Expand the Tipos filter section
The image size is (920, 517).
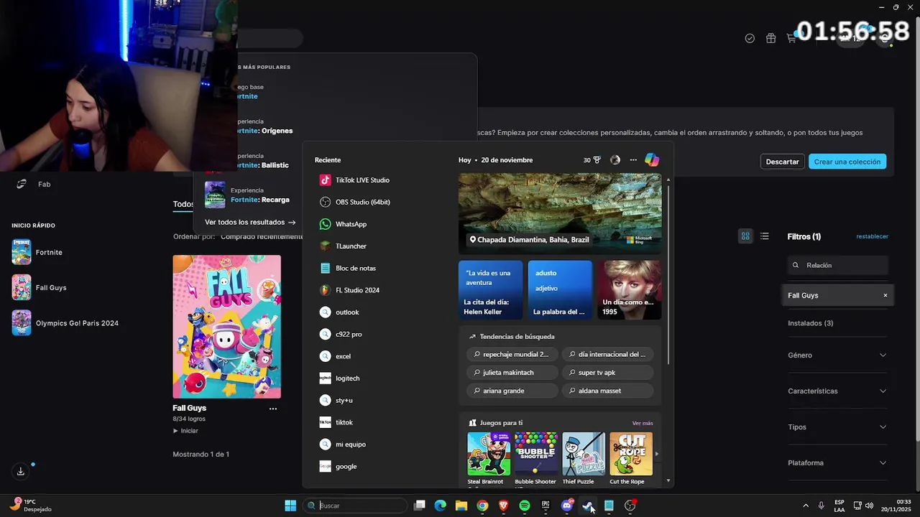coord(837,427)
